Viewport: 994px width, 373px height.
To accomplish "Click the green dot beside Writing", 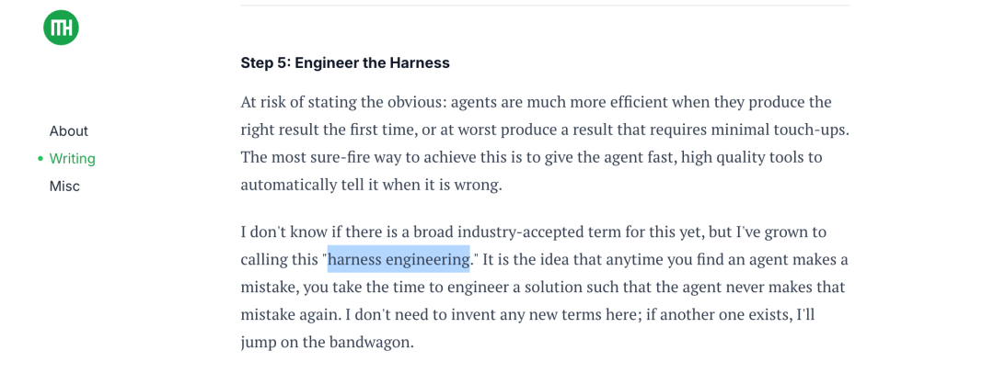I will 40,159.
